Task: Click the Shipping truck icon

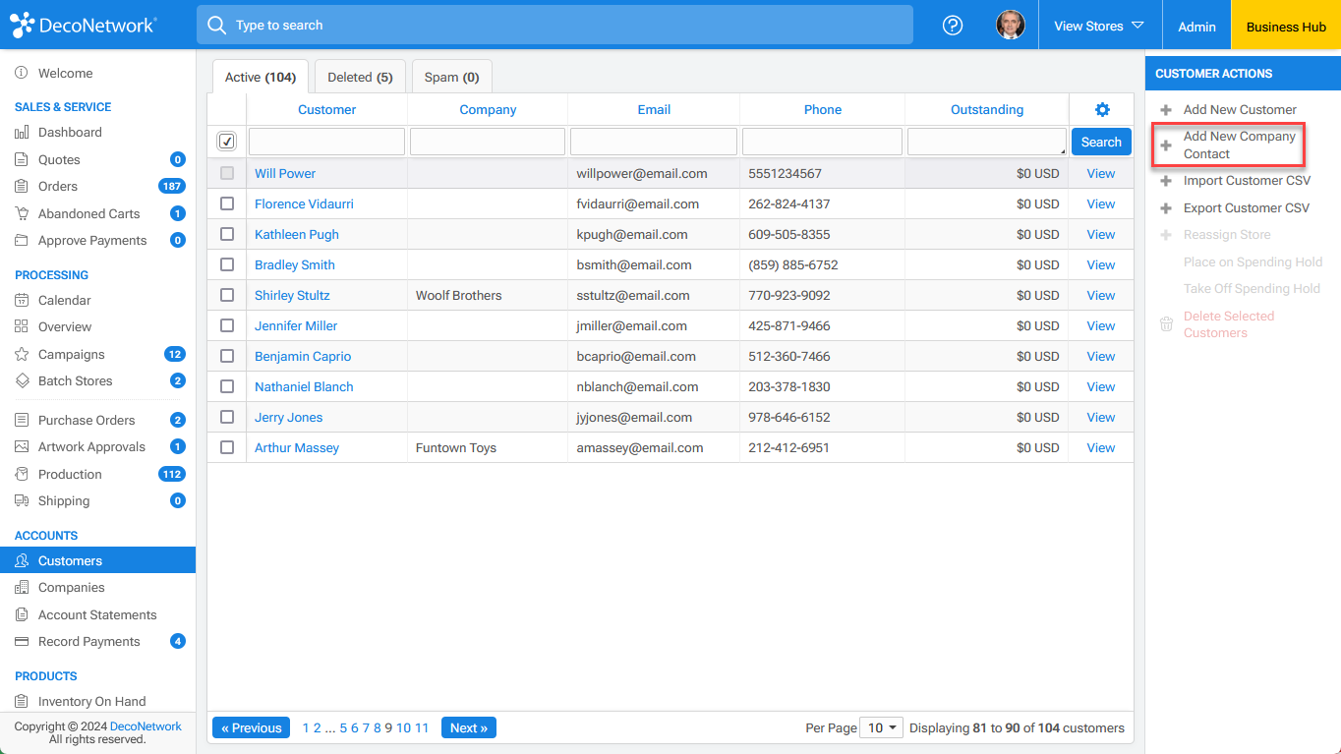Action: coord(22,500)
